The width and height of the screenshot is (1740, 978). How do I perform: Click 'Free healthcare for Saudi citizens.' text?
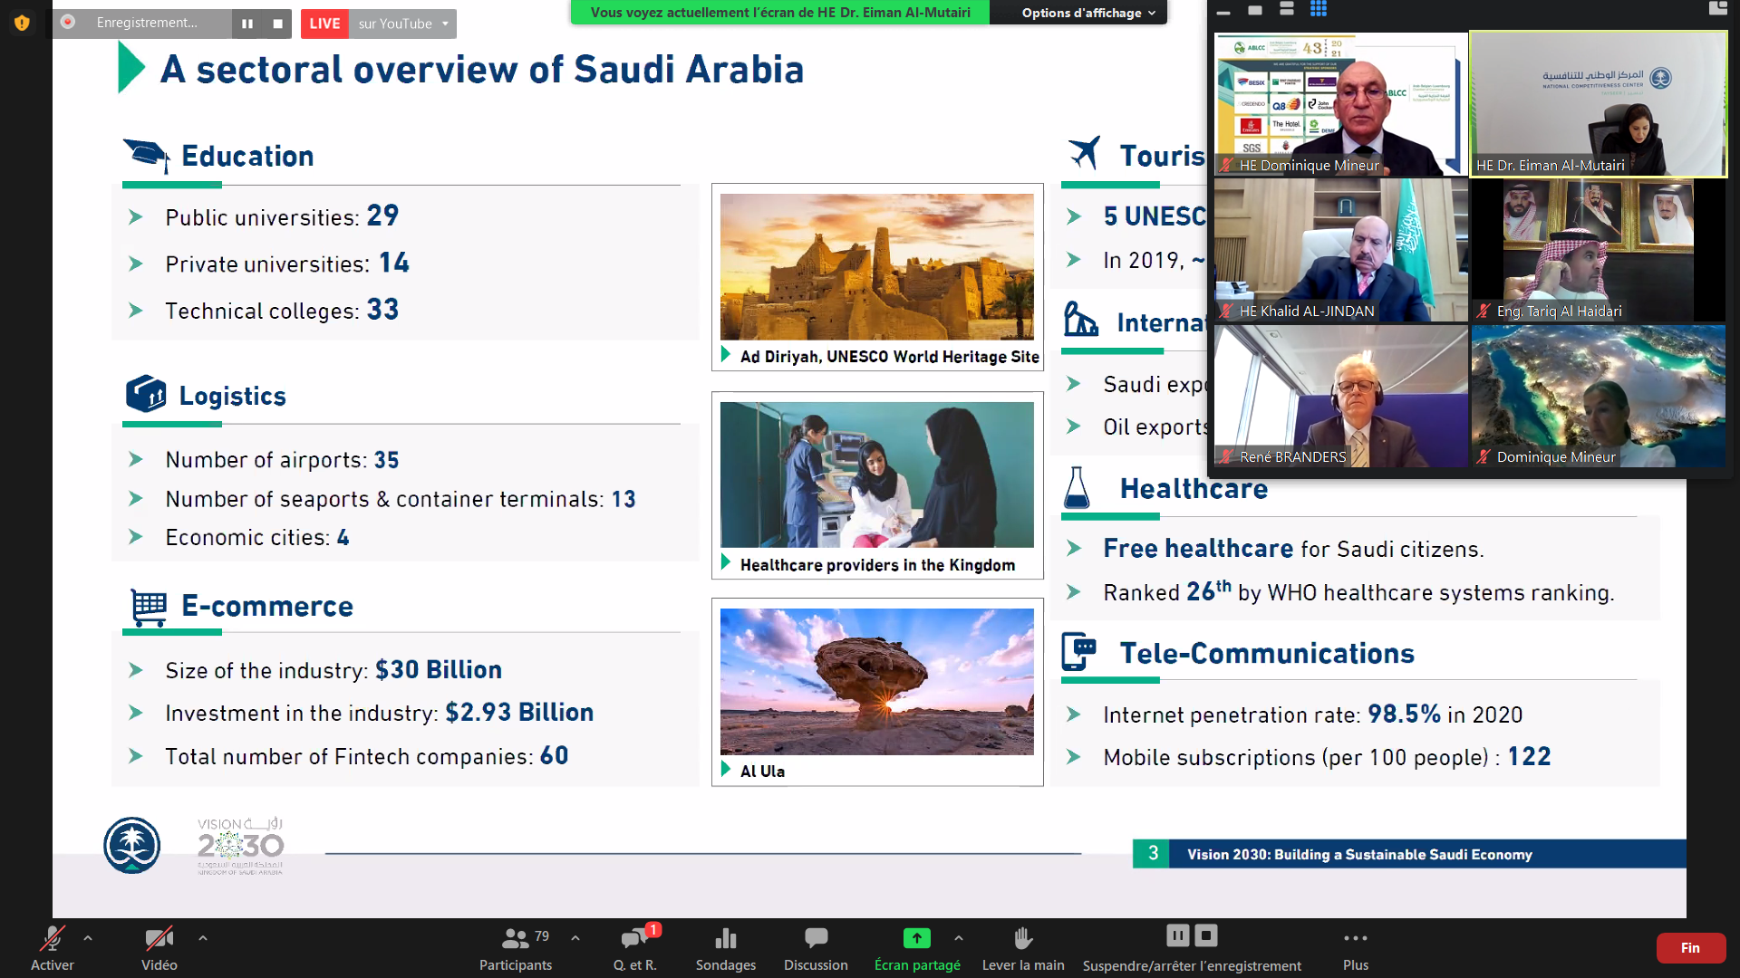tap(1293, 549)
